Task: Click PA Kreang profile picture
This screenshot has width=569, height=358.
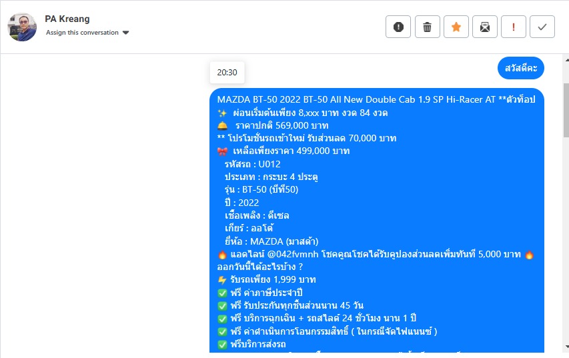Action: click(22, 27)
